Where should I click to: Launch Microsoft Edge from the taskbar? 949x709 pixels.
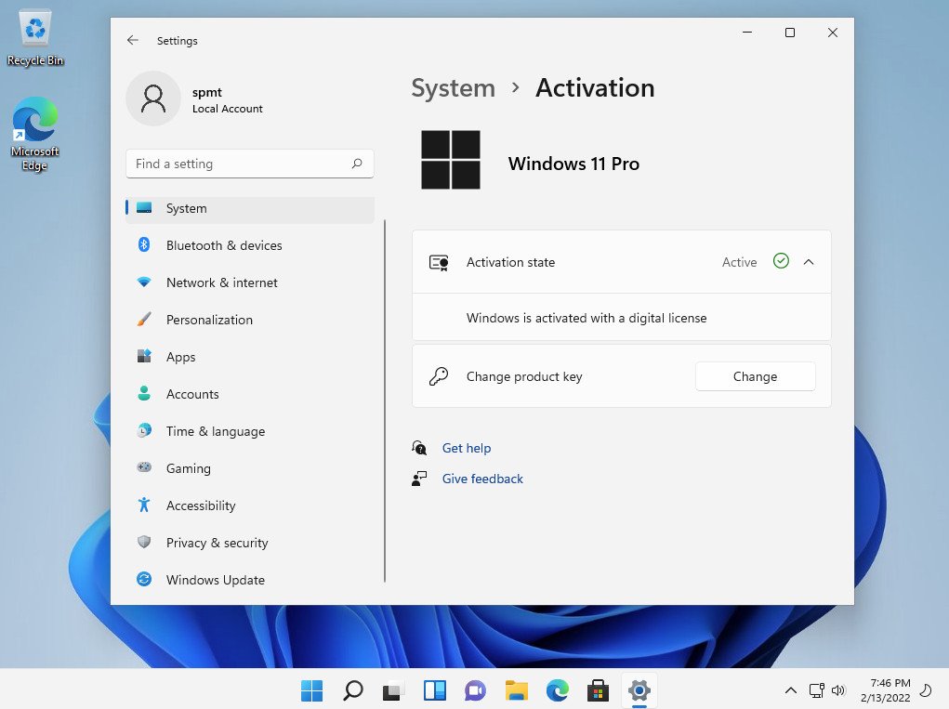pos(557,690)
